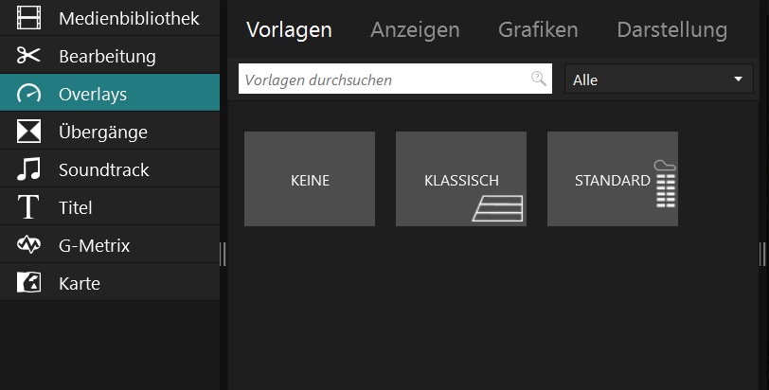Click the Titel letter T icon
The width and height of the screenshot is (769, 390).
[x=28, y=206]
